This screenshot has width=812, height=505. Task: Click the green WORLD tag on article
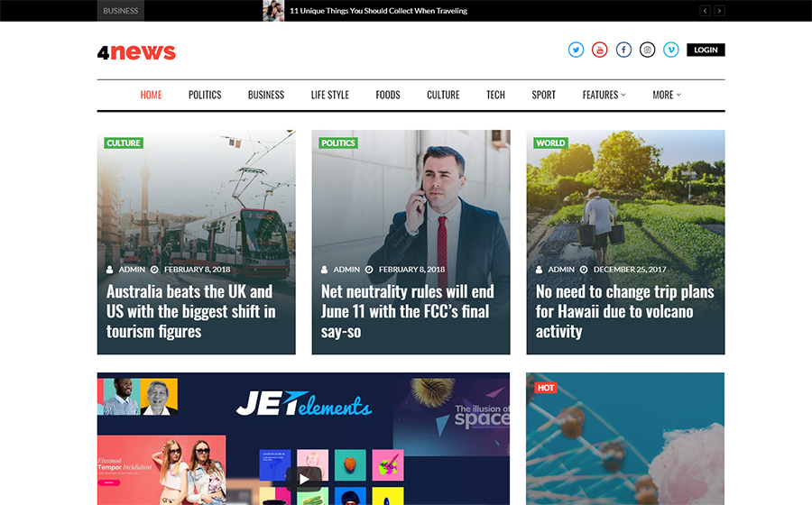coord(550,142)
